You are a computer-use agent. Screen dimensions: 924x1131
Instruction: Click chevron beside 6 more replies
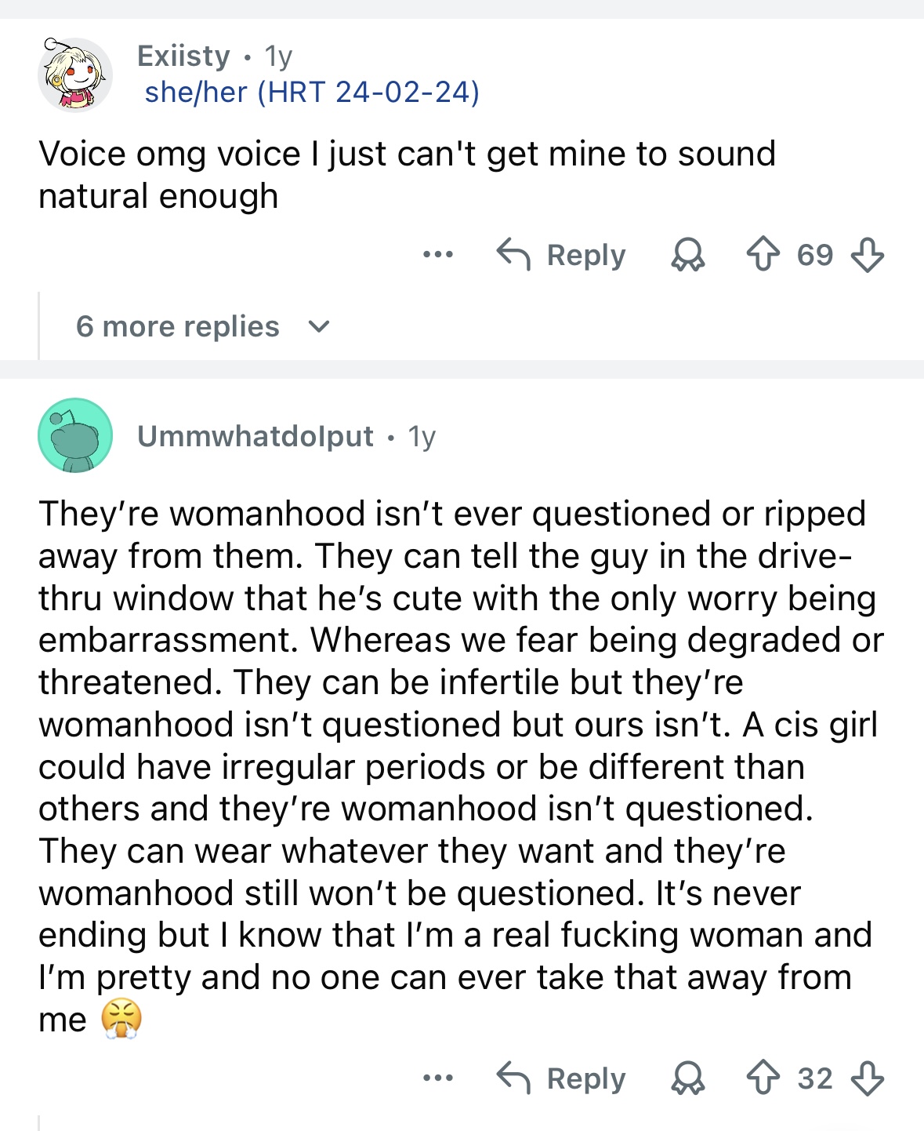[x=319, y=326]
